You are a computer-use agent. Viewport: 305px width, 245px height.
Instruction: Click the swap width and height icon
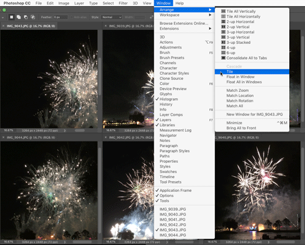pyautogui.click(x=151, y=17)
